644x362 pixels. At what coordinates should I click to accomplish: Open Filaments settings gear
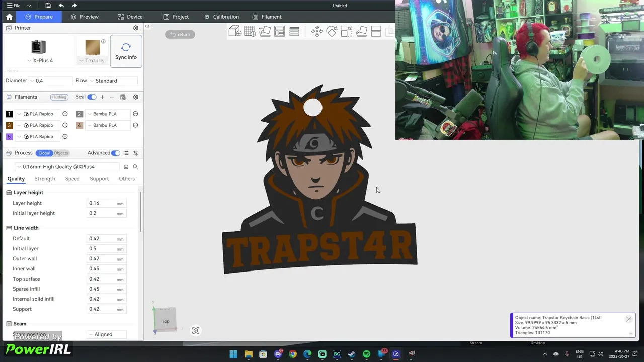(x=136, y=97)
